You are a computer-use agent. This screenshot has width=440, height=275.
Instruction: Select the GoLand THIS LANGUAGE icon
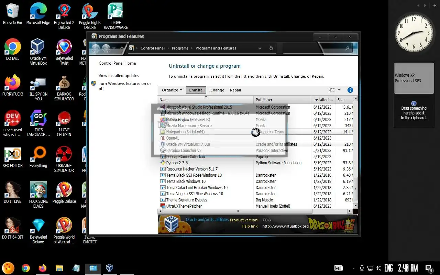38,123
